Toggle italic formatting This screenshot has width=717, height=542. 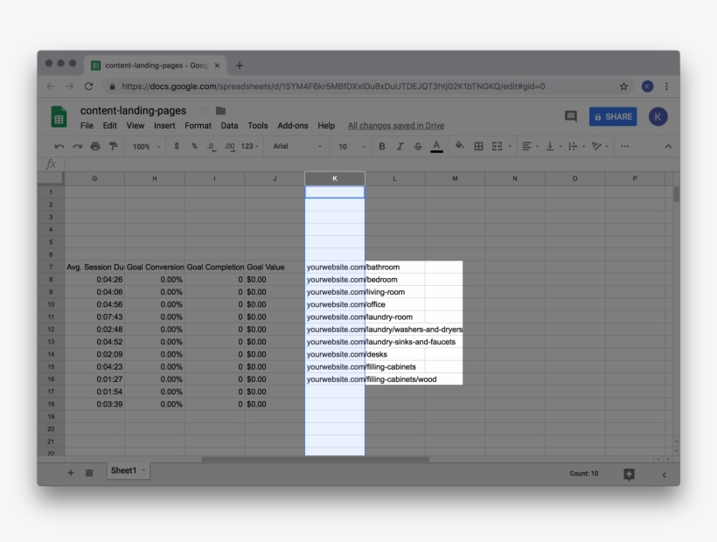click(400, 147)
